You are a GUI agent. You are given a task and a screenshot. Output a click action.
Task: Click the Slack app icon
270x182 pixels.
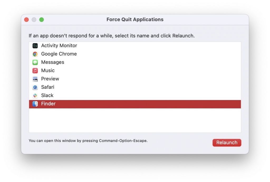35,95
